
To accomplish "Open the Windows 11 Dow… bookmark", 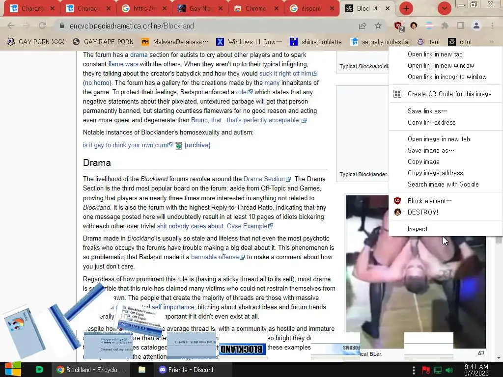I will point(249,42).
